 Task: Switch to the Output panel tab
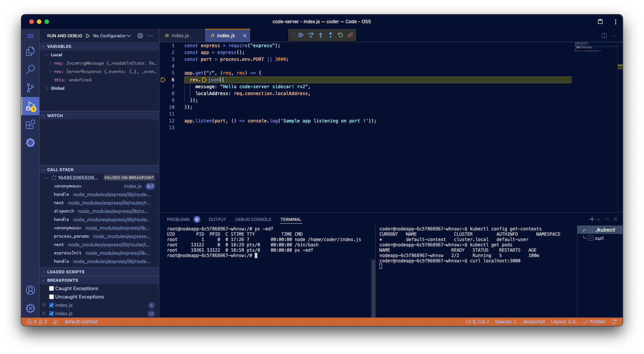pos(217,219)
